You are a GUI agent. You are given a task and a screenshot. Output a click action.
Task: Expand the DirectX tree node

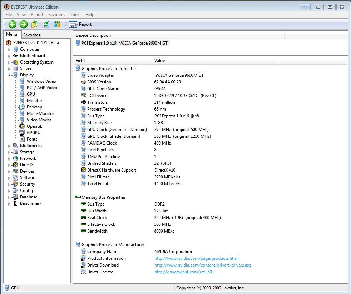coord(9,165)
